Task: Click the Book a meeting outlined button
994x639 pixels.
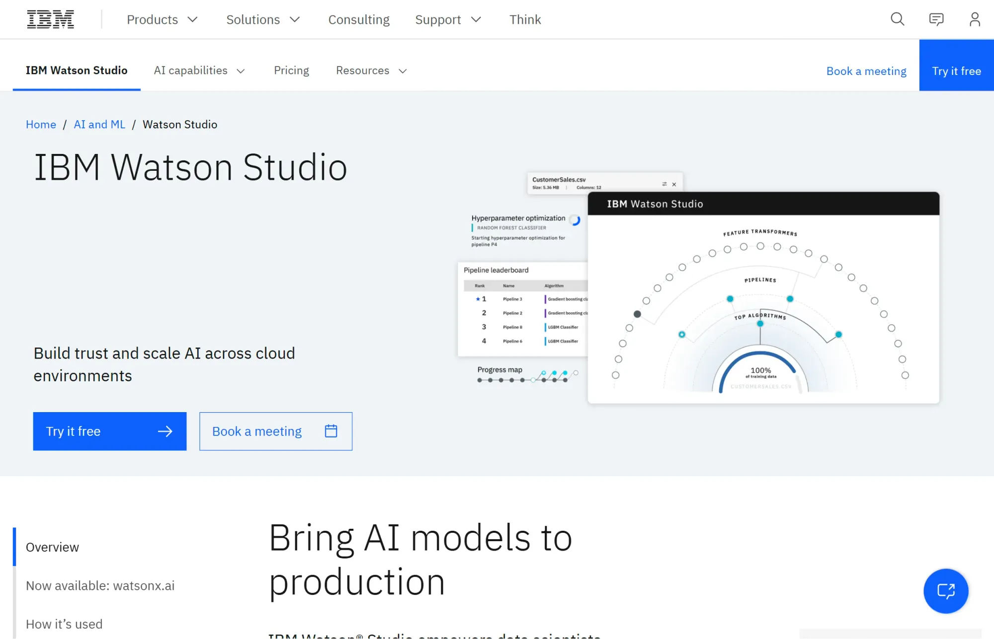Action: pyautogui.click(x=276, y=431)
